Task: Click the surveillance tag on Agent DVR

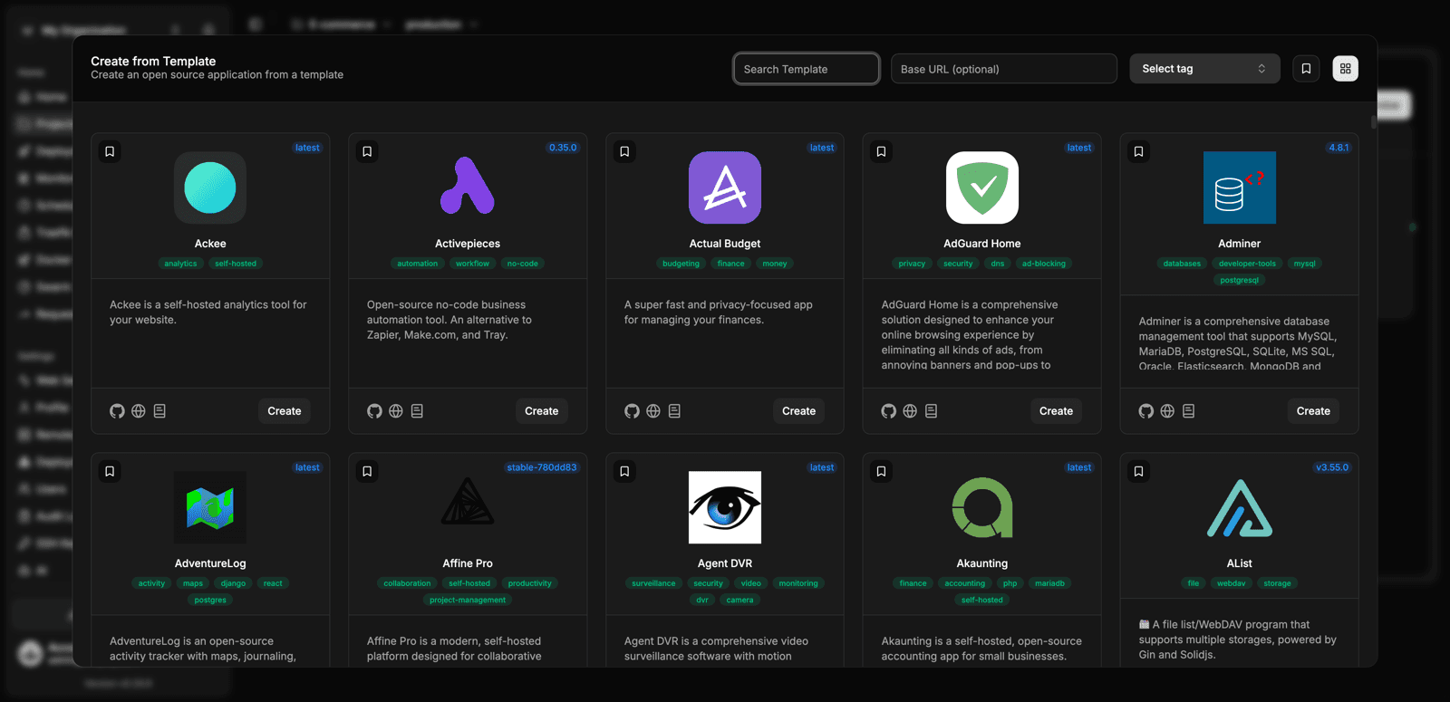Action: [x=653, y=583]
